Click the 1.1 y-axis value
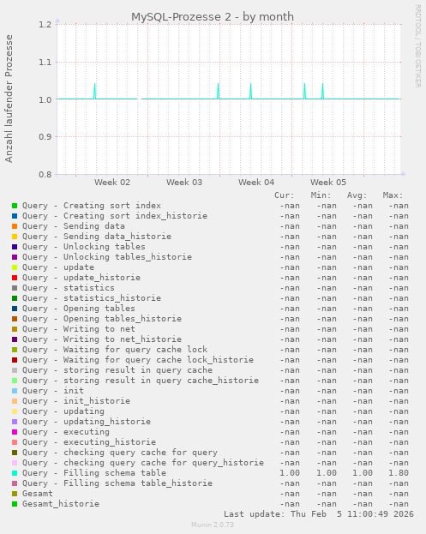Screen dimensions: 426x534 [45, 62]
